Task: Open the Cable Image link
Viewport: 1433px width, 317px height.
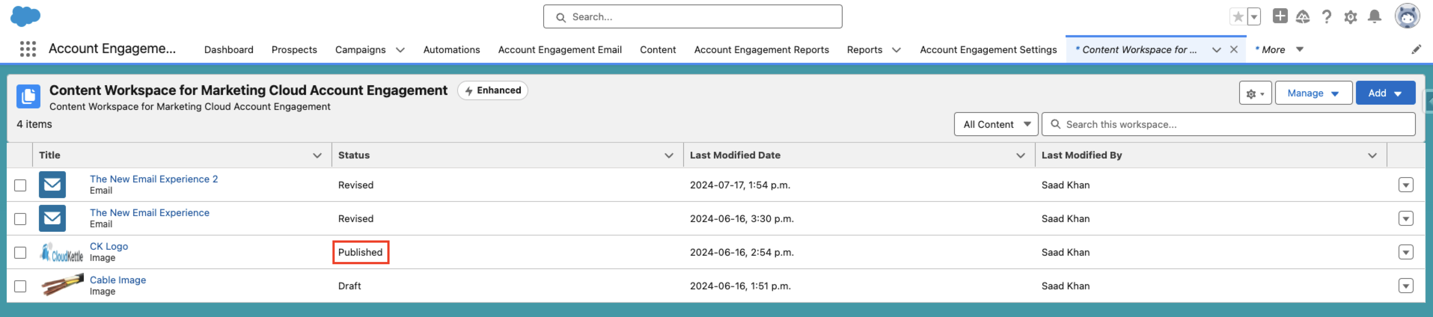Action: pos(118,280)
